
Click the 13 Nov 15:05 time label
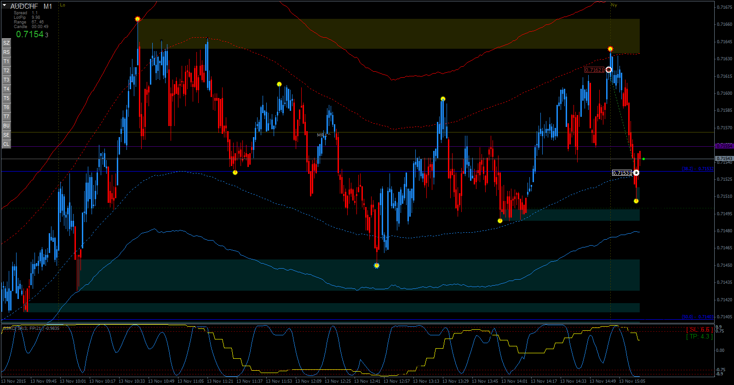[632, 381]
